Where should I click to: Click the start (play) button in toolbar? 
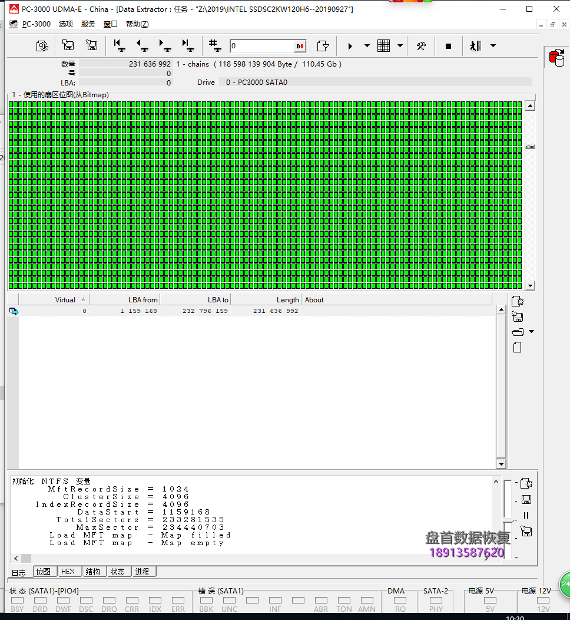point(350,46)
